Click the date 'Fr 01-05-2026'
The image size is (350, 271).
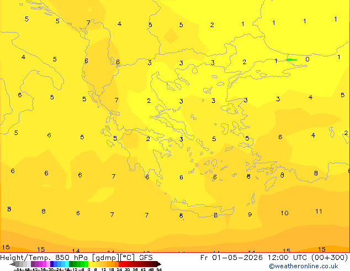click(x=231, y=258)
